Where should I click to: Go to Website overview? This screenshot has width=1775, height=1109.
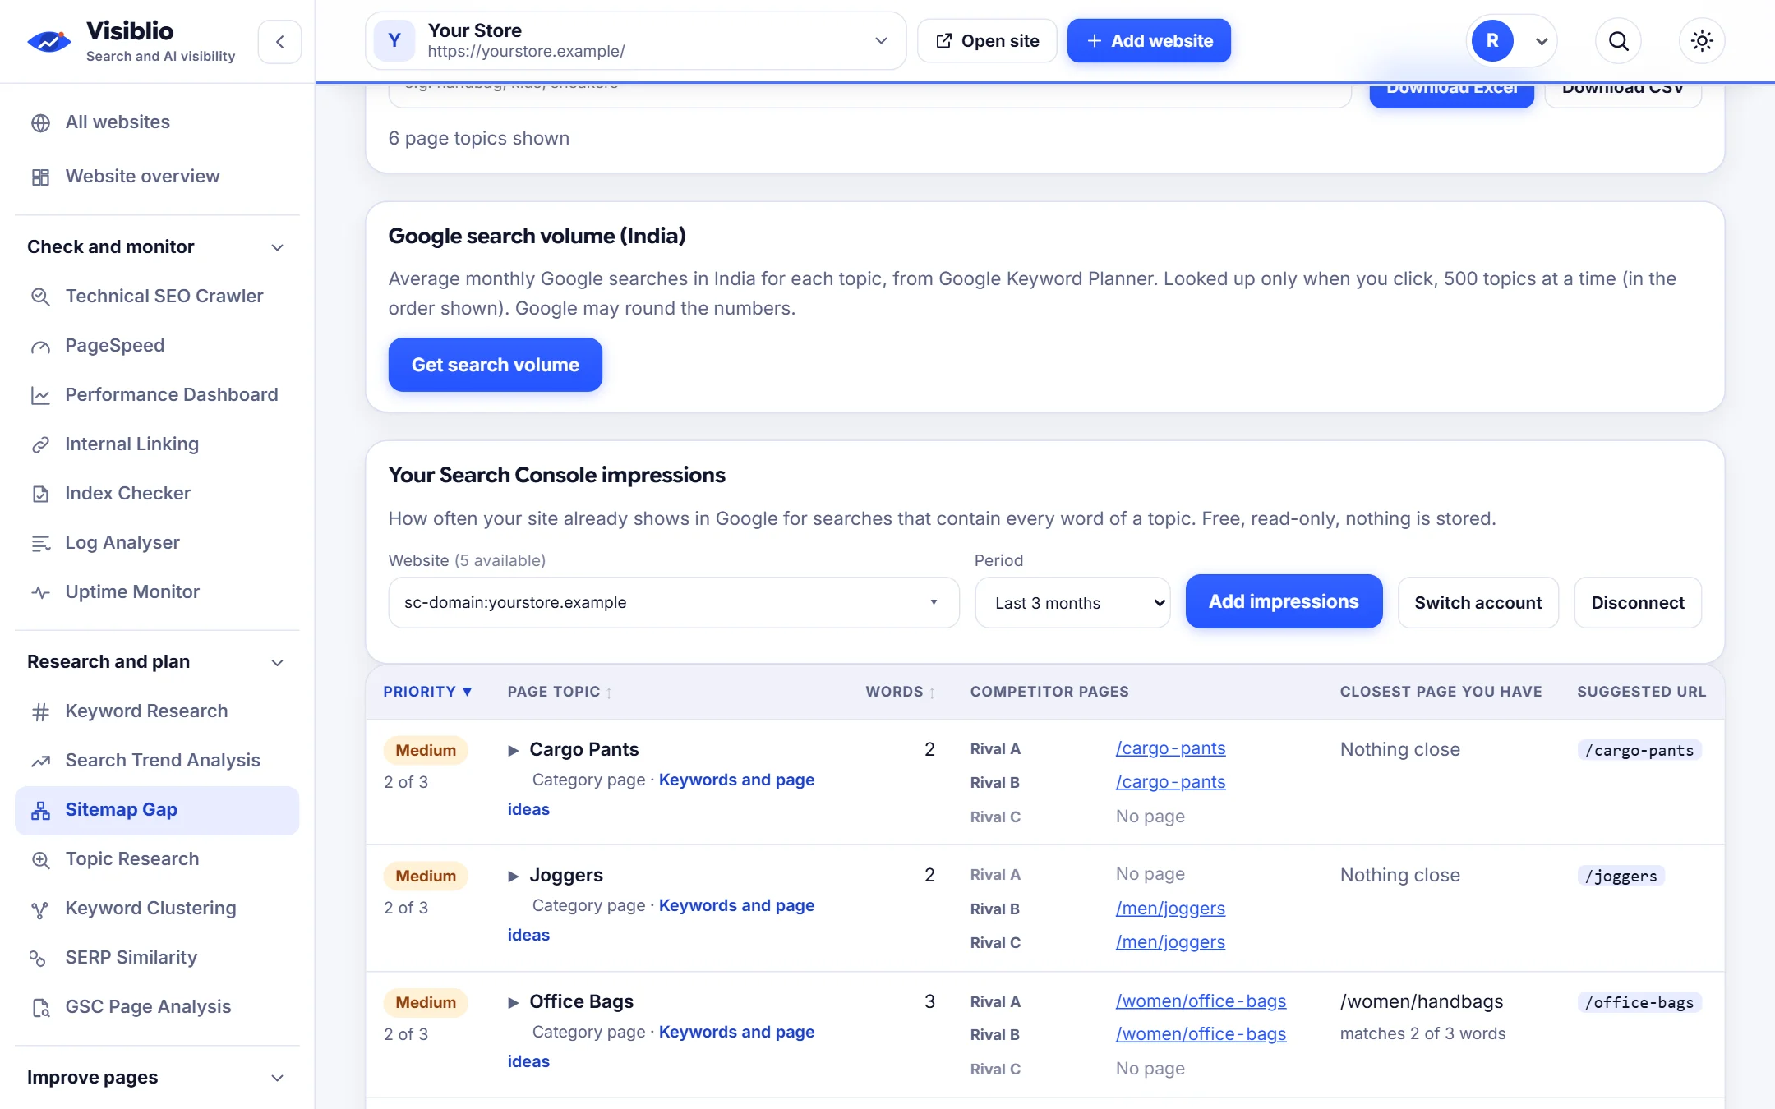tap(157, 177)
